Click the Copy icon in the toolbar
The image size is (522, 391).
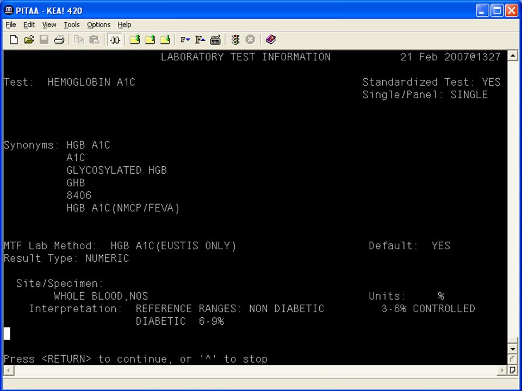79,40
